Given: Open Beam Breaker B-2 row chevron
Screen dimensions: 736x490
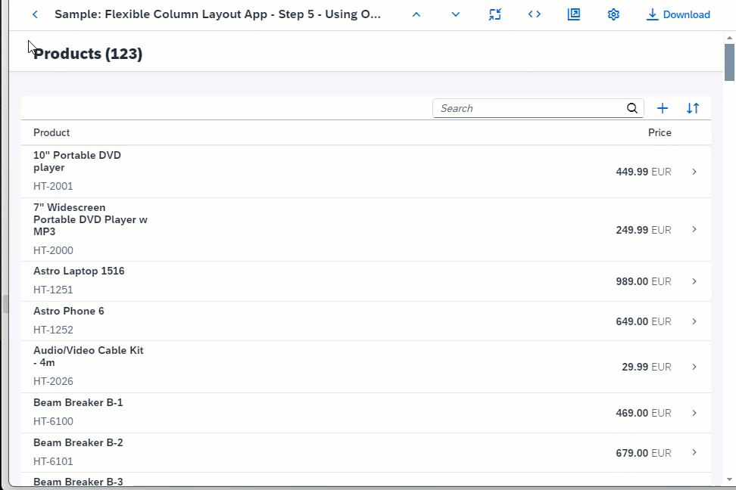Looking at the screenshot, I should (x=694, y=452).
